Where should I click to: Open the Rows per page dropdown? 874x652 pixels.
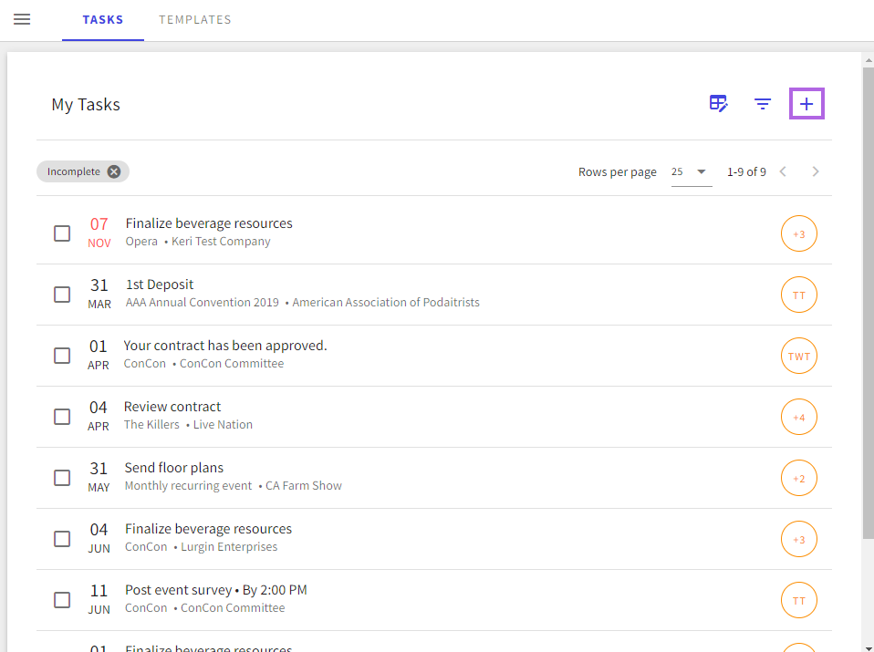[x=692, y=171]
